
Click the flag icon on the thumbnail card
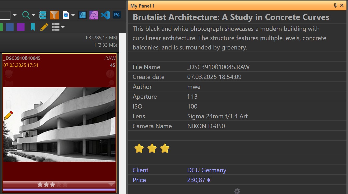pos(9,83)
